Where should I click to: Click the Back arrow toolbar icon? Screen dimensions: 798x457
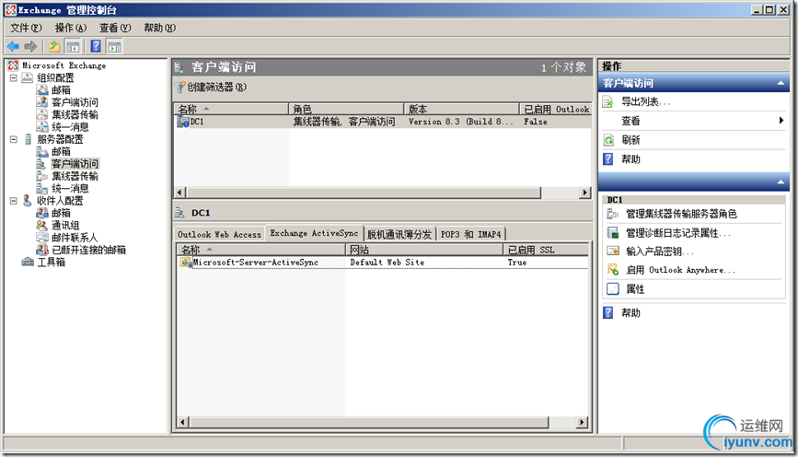tap(13, 47)
